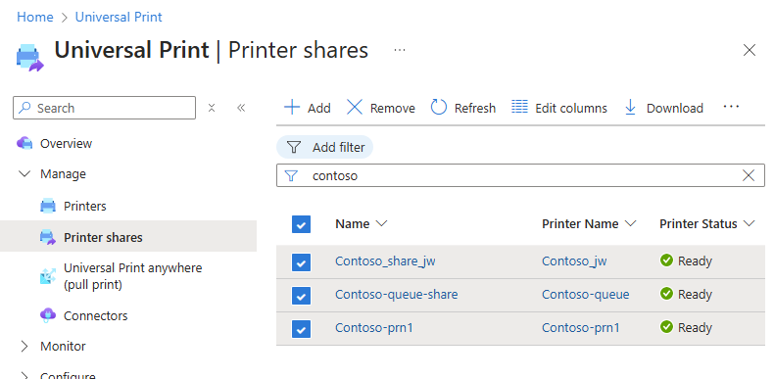Uncheck the Contoso-prn1 row checkbox
This screenshot has height=379, width=774.
coord(301,329)
